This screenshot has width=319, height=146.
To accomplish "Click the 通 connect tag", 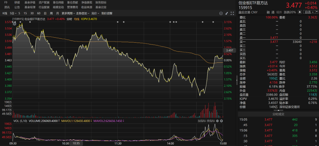I will [x=273, y=12].
